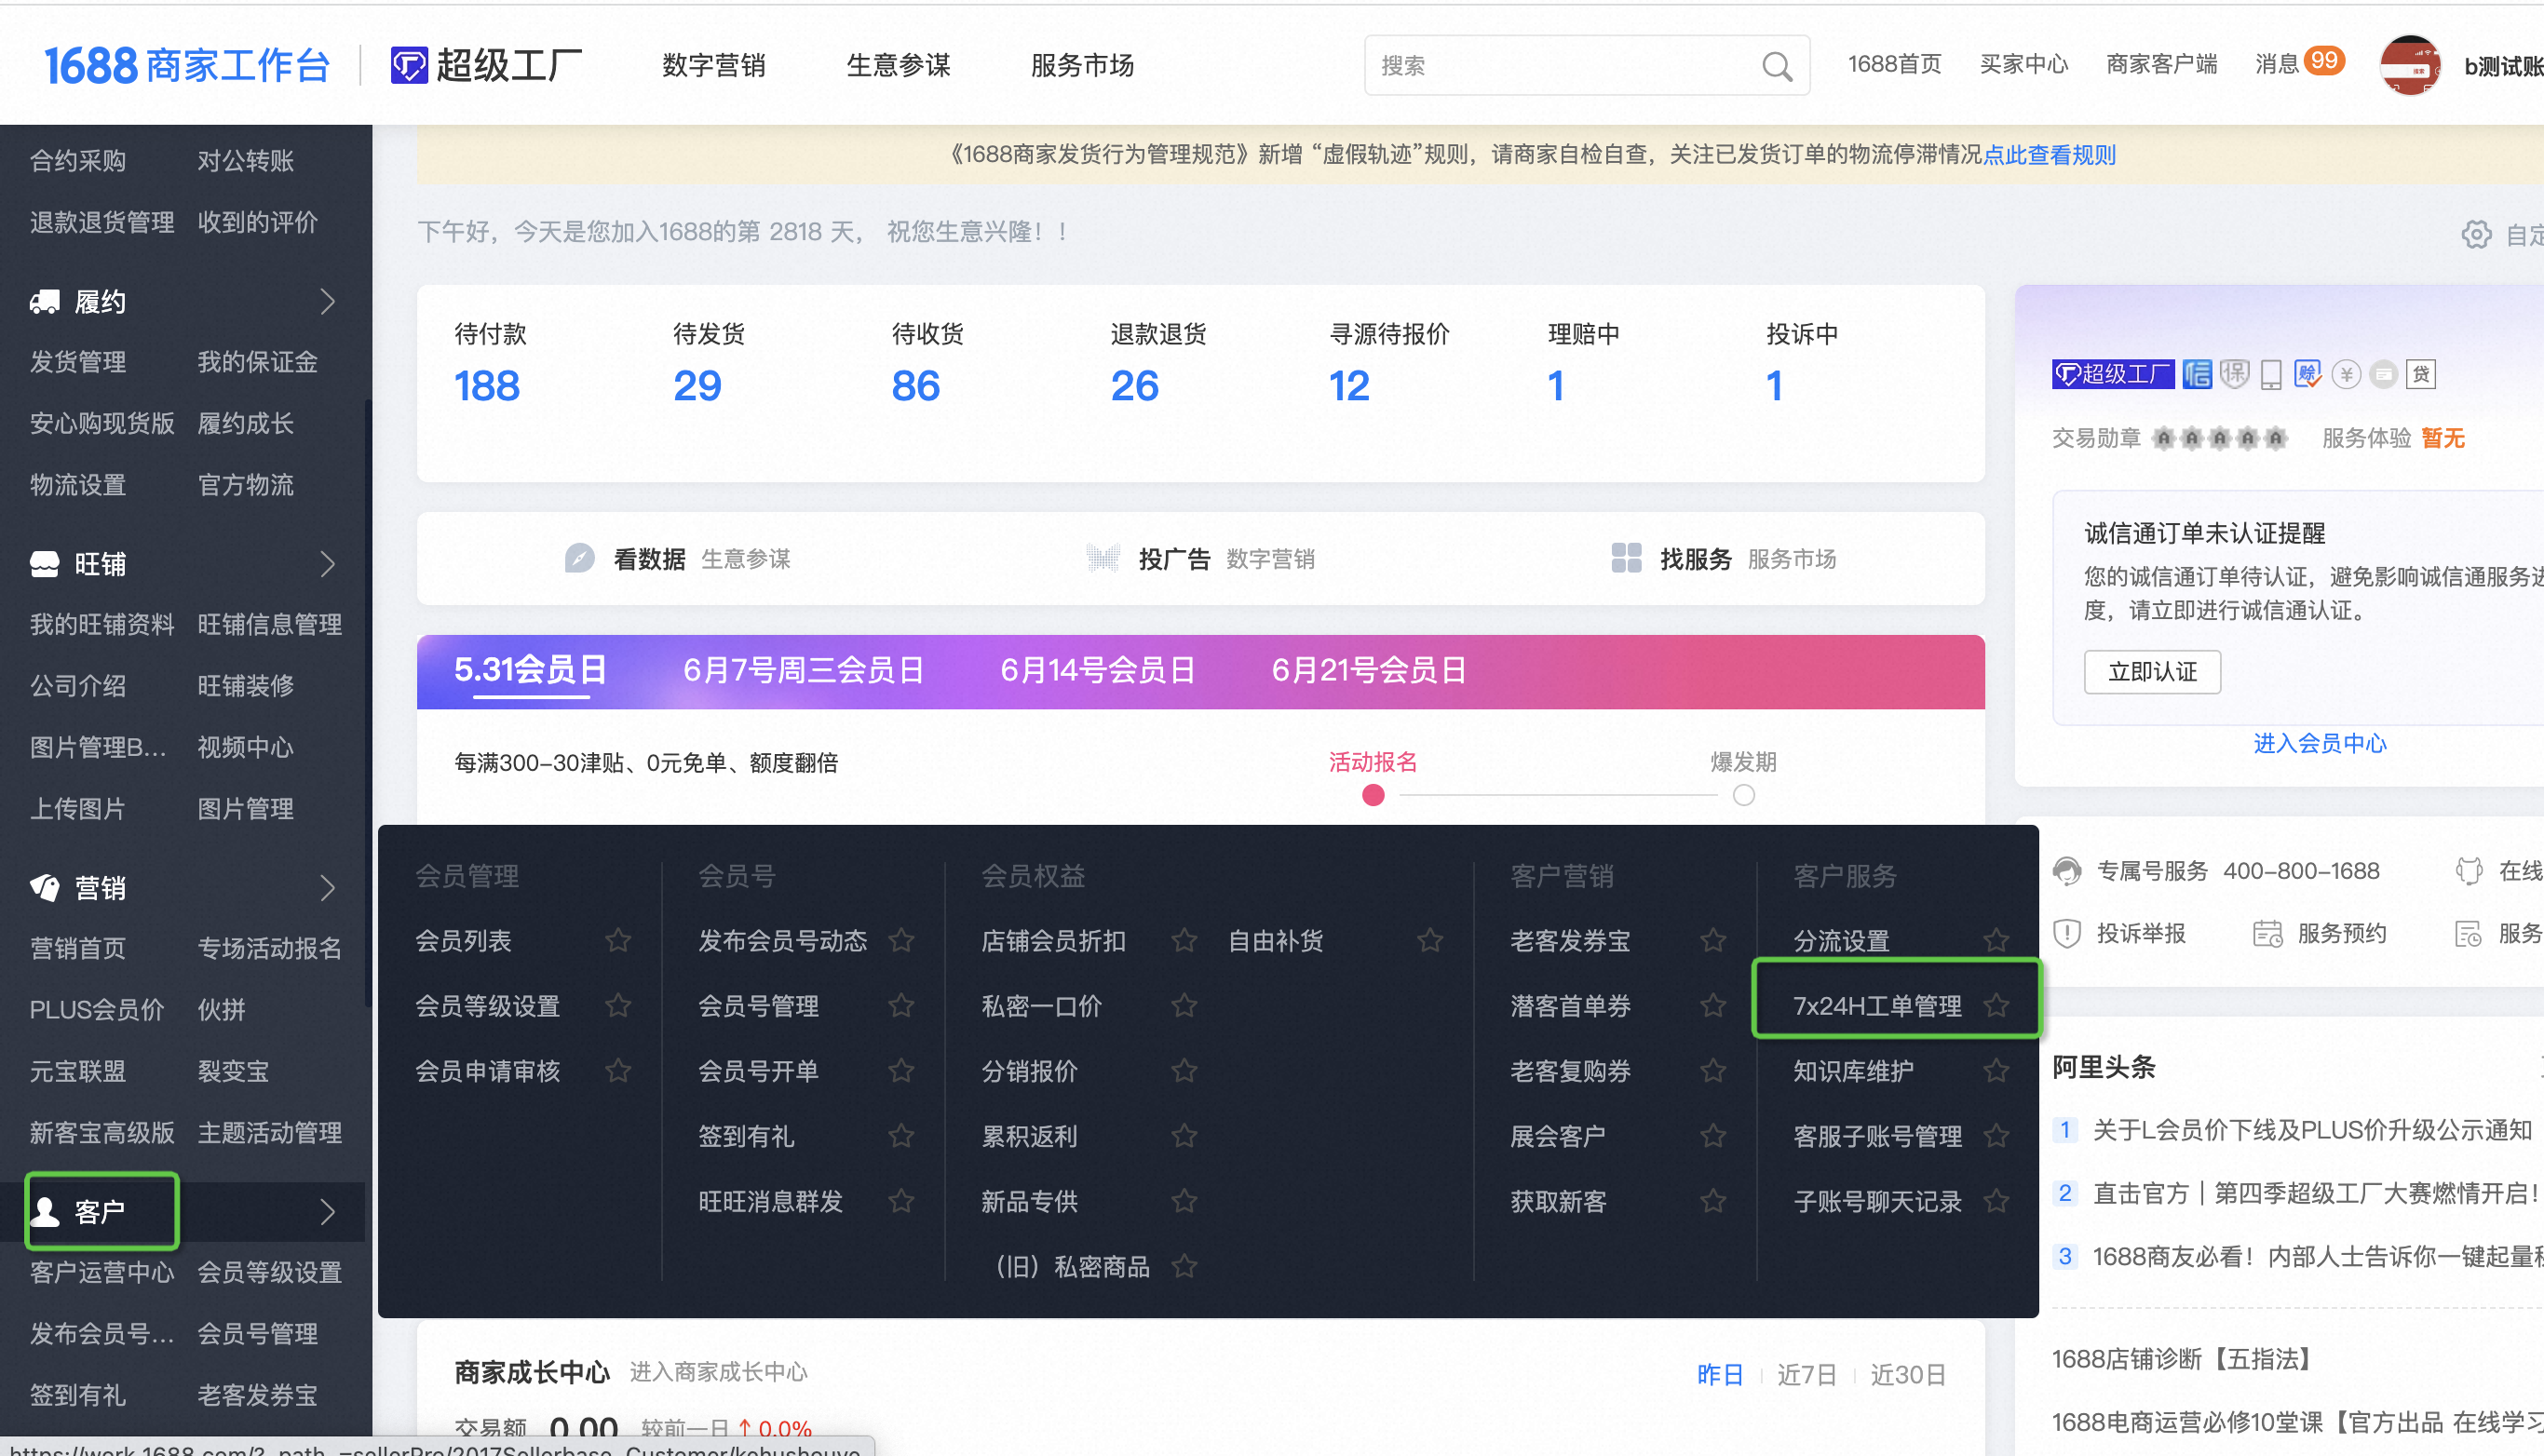Click the 寻源待报价 count 12
The height and width of the screenshot is (1456, 2544).
point(1349,386)
